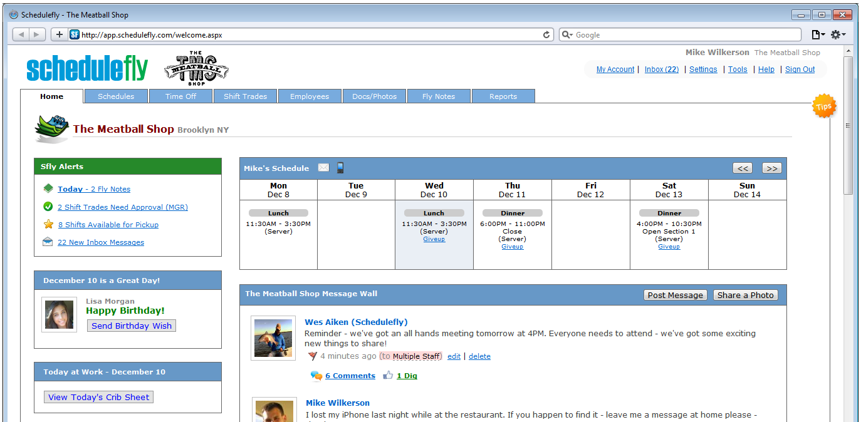Click the green fly mascot icon
Image resolution: width=861 pixels, height=422 pixels.
(x=51, y=128)
